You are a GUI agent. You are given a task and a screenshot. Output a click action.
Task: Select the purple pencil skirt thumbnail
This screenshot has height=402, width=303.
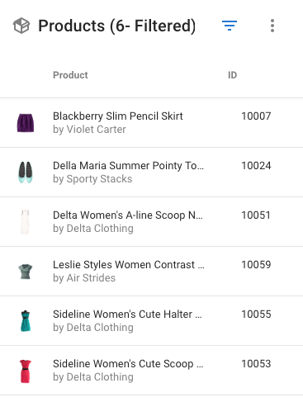[26, 123]
